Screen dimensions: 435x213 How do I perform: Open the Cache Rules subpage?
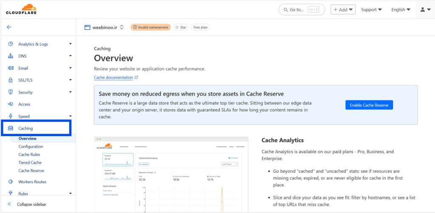(x=29, y=154)
